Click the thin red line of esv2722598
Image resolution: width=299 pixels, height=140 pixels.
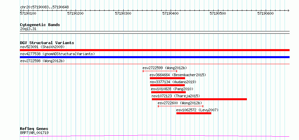pyautogui.click(x=155, y=64)
